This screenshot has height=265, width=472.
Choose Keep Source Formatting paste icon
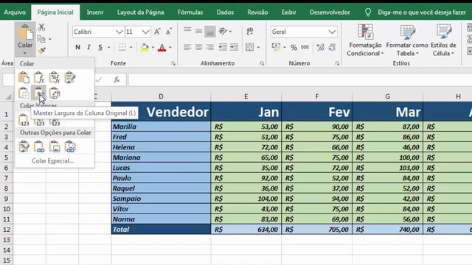pyautogui.click(x=70, y=78)
